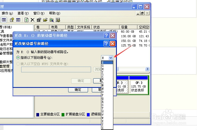This screenshot has width=197, height=130.
Task: Click the NTFS folder path input field
Action: click(x=56, y=70)
